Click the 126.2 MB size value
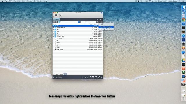 point(90,50)
